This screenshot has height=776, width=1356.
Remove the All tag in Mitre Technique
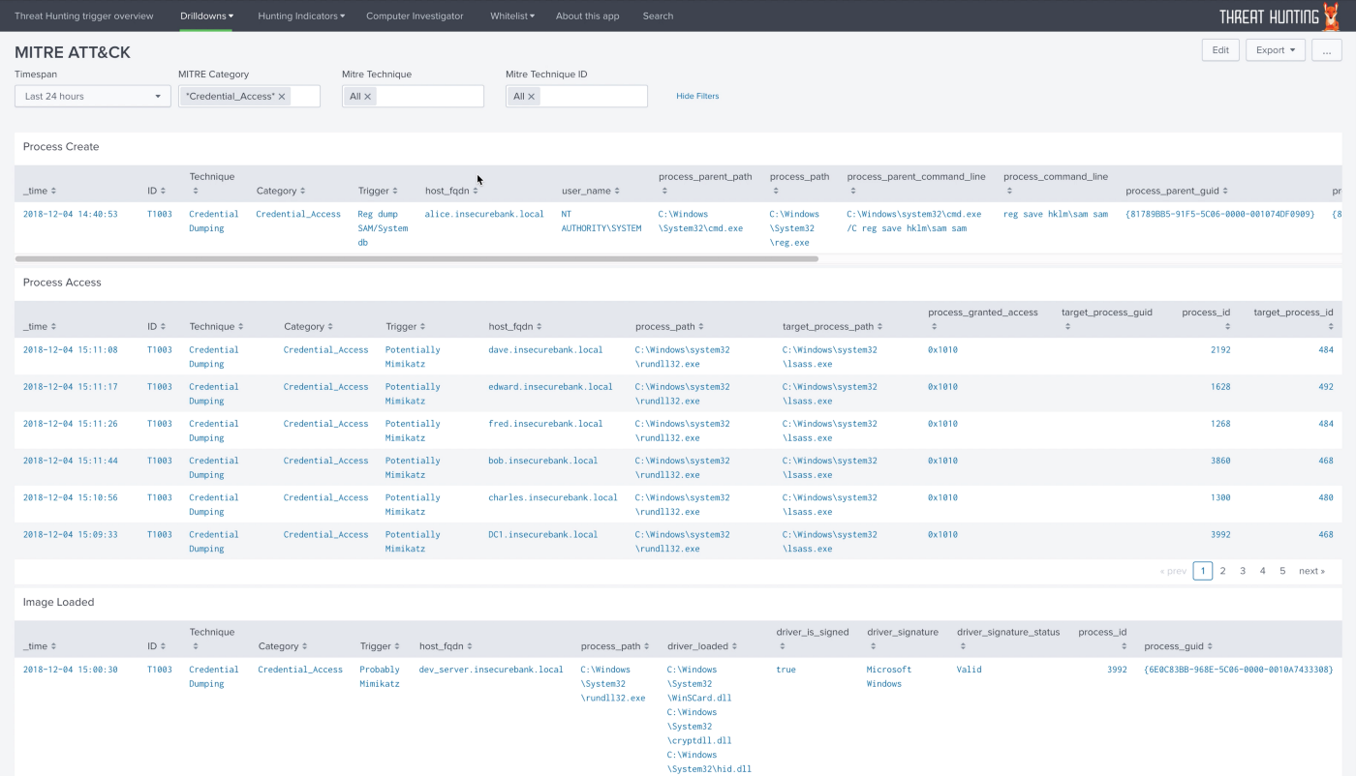pyautogui.click(x=367, y=97)
